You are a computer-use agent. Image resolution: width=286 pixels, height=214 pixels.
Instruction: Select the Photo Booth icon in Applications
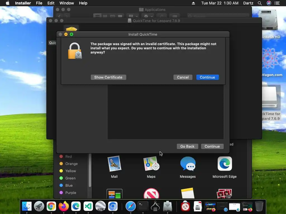coord(224,194)
